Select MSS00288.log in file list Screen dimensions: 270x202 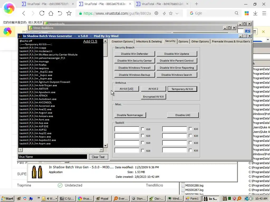[x=194, y=185]
